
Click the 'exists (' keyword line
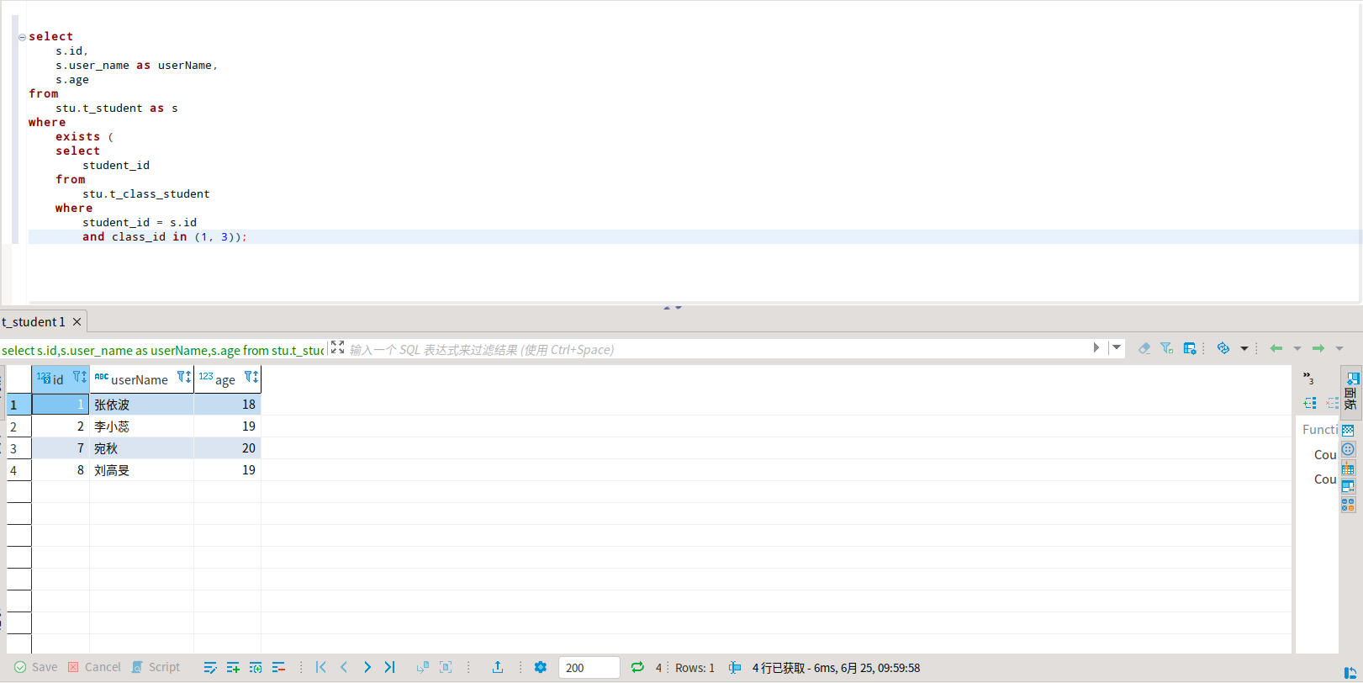pyautogui.click(x=84, y=137)
